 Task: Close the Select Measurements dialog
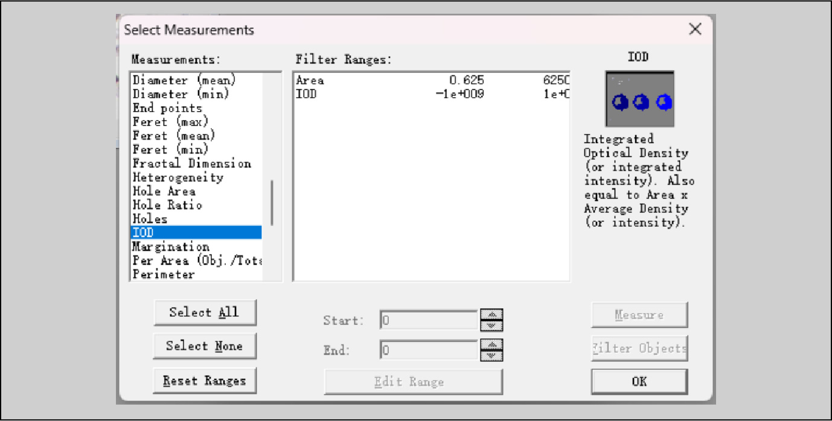(695, 30)
